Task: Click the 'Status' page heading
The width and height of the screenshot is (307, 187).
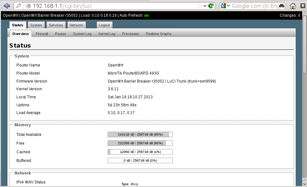Action: 20,46
